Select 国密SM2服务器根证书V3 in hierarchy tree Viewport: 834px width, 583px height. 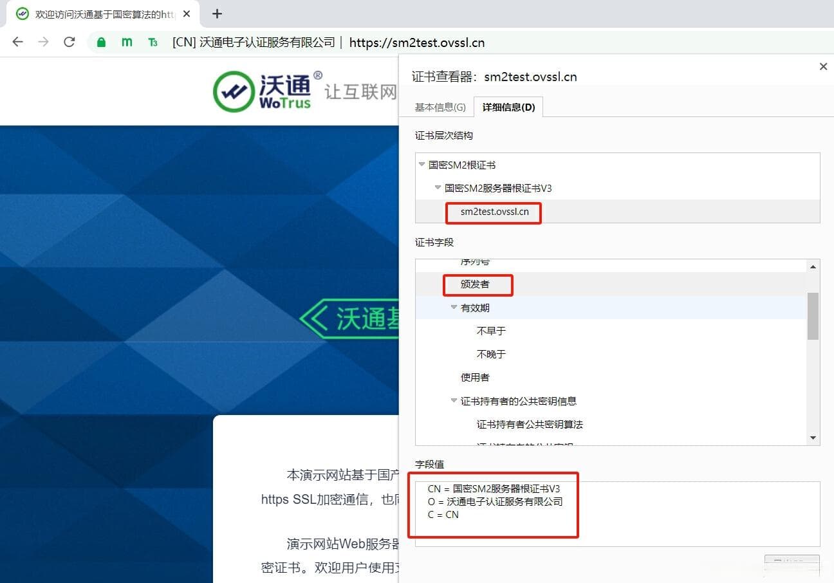(498, 188)
